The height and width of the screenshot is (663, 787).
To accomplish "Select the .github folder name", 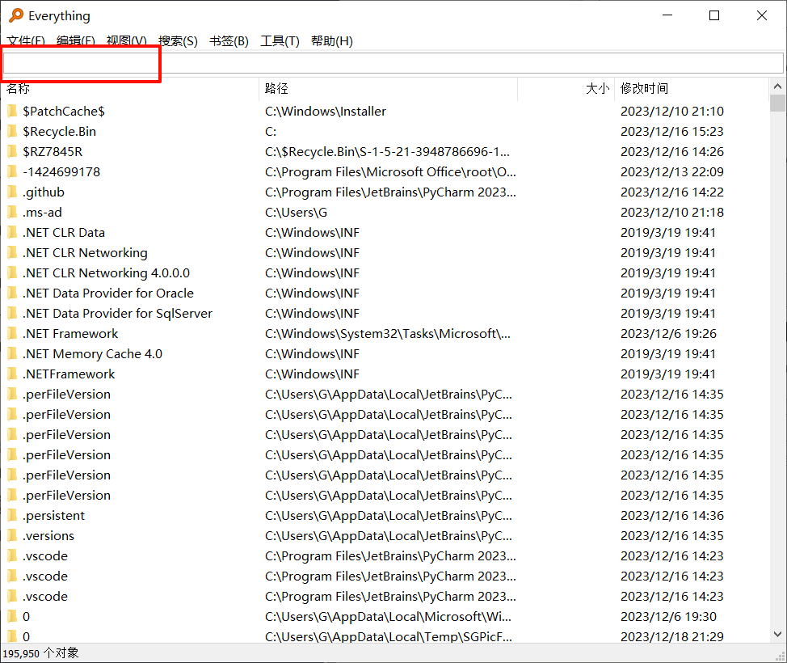I will [44, 192].
